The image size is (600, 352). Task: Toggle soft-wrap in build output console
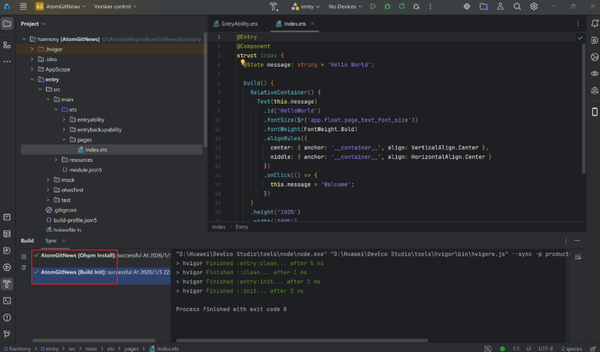pyautogui.click(x=576, y=256)
